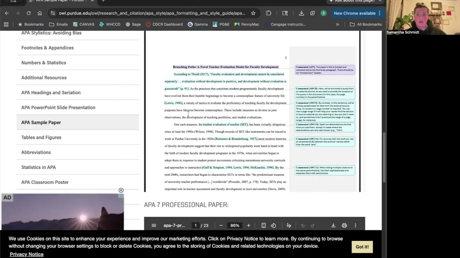Bookmark this page with the star icon
This screenshot has height=258, width=460.
point(253,13)
